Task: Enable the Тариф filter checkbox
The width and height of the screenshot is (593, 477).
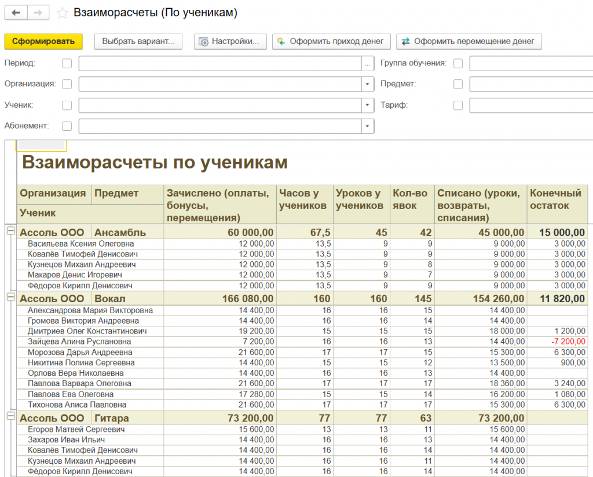Action: click(x=458, y=105)
